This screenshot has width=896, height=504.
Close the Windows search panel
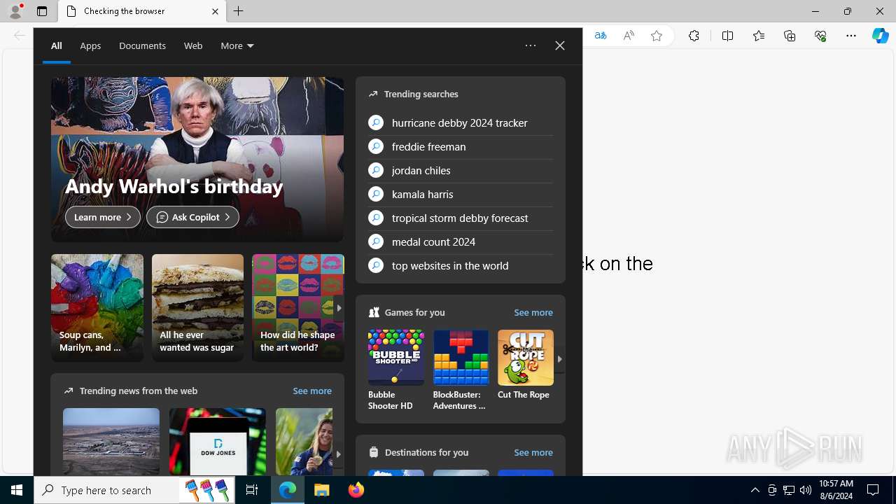coord(560,45)
